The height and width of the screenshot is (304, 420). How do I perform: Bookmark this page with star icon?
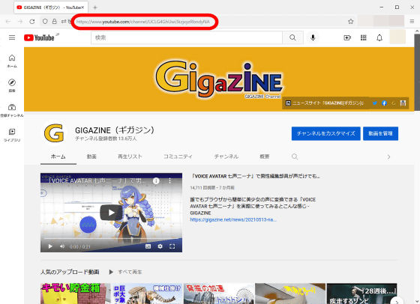351,22
